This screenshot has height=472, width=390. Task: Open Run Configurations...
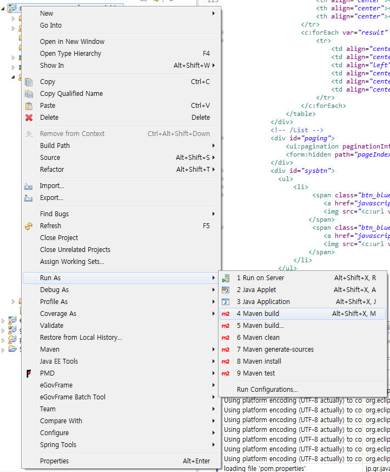[x=302, y=390]
